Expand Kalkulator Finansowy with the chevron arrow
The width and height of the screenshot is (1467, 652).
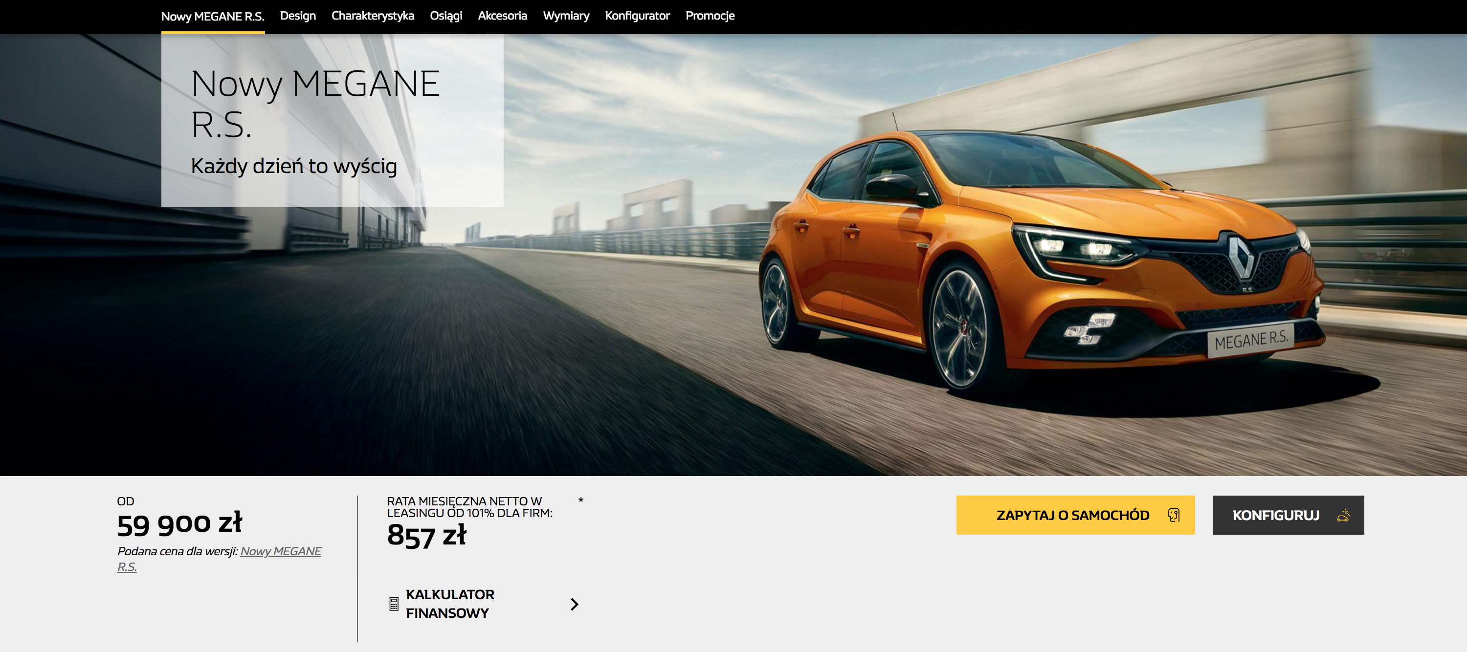tap(574, 604)
